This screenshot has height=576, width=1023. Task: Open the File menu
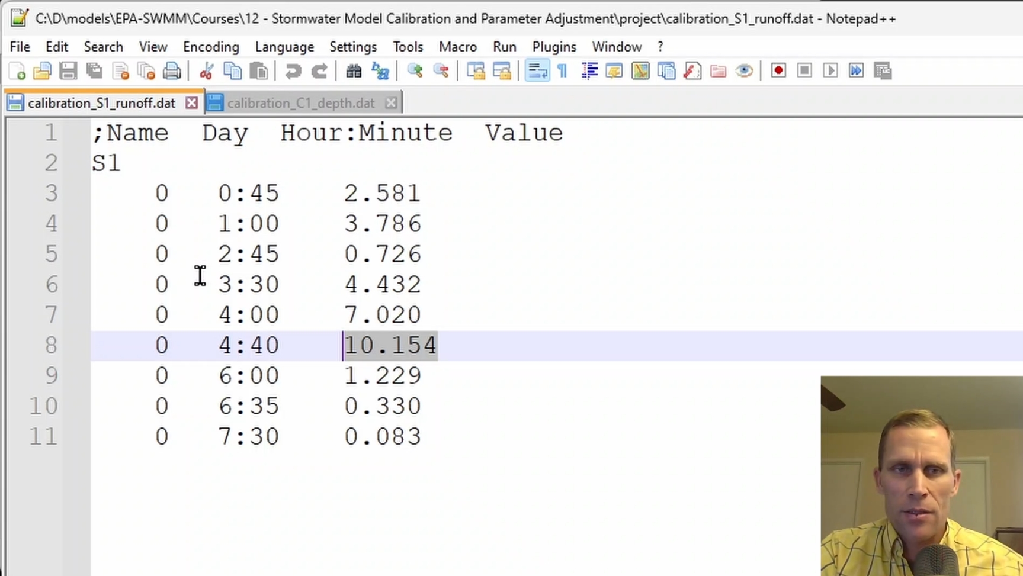tap(20, 47)
